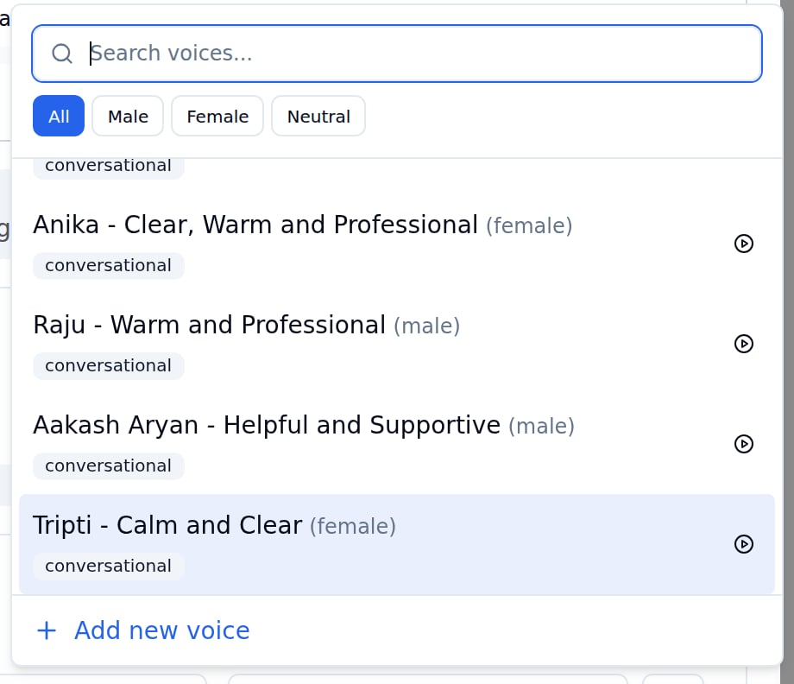Choose Anika - Clear, Warm and Professional
The image size is (794, 684).
coord(397,244)
